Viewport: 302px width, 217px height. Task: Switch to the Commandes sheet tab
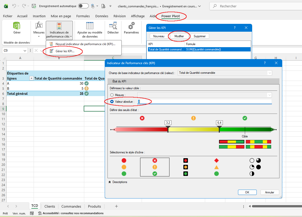click(x=71, y=206)
